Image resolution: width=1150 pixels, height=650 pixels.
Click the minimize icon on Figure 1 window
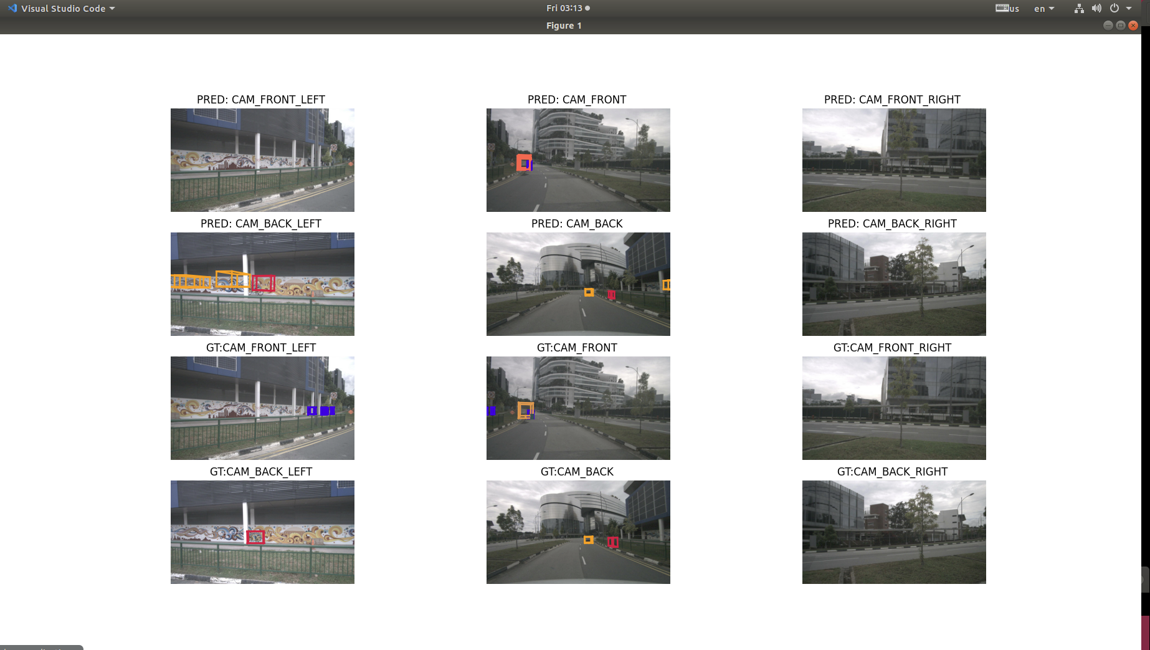(1108, 26)
